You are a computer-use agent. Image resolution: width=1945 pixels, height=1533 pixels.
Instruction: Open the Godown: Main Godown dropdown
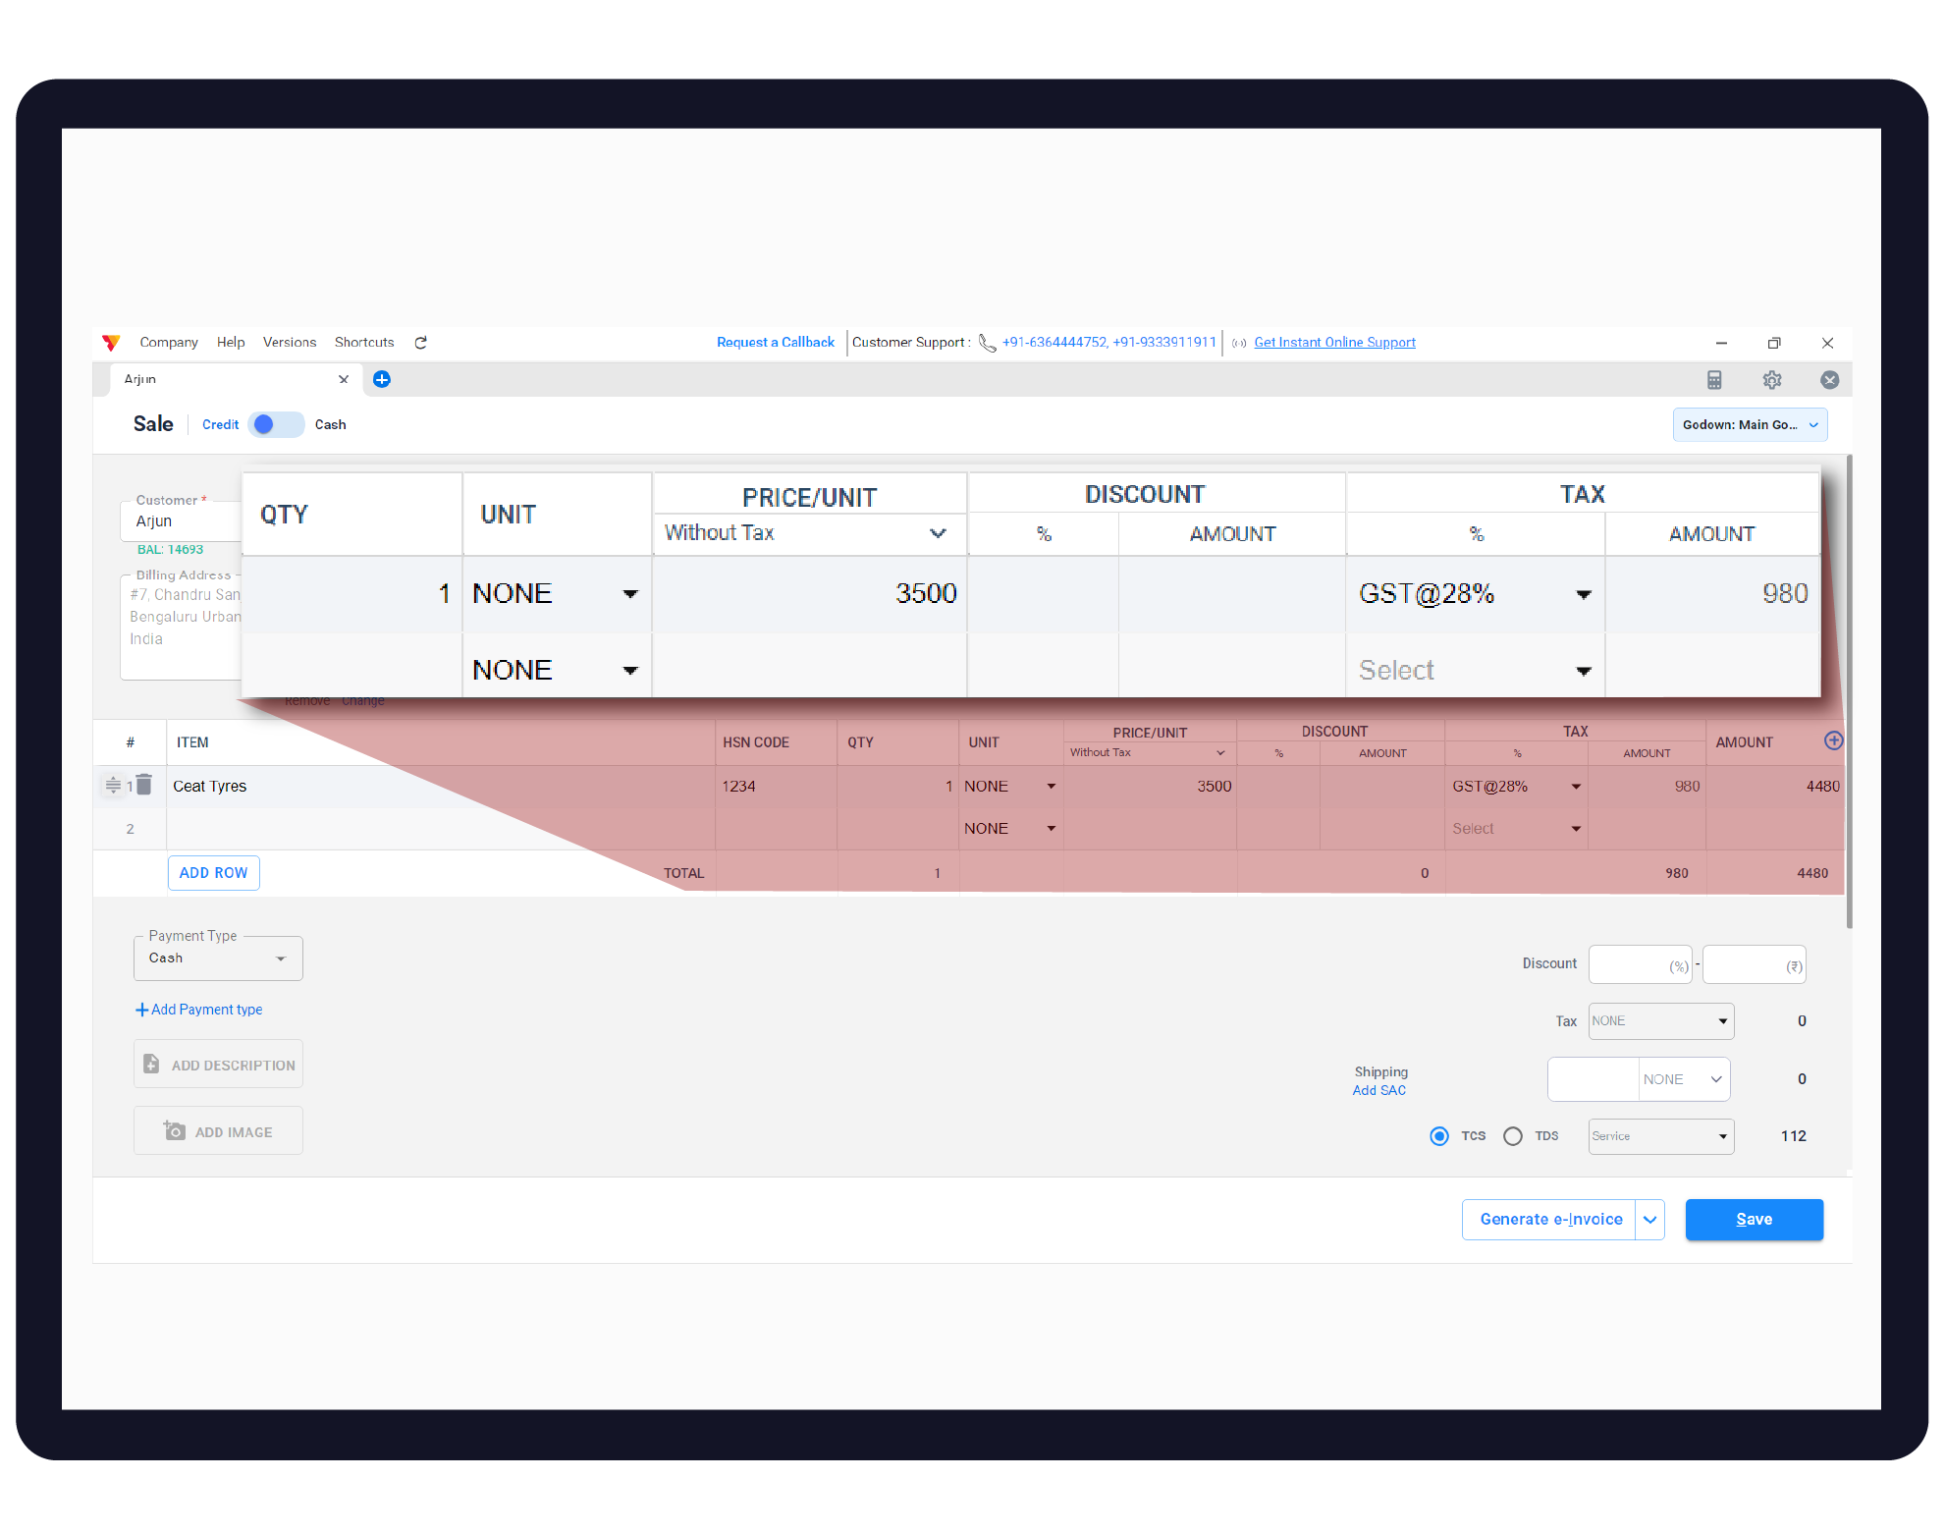coord(1750,425)
